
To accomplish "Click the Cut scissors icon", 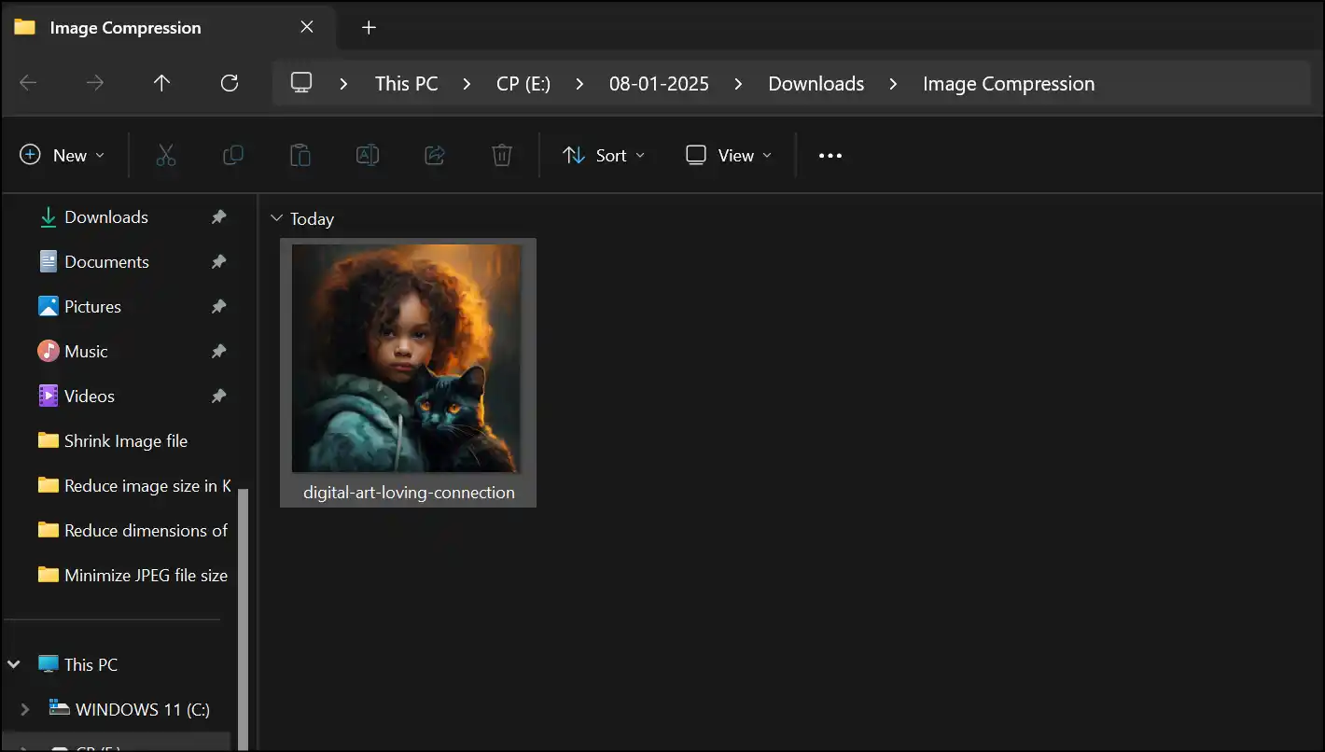I will [166, 155].
